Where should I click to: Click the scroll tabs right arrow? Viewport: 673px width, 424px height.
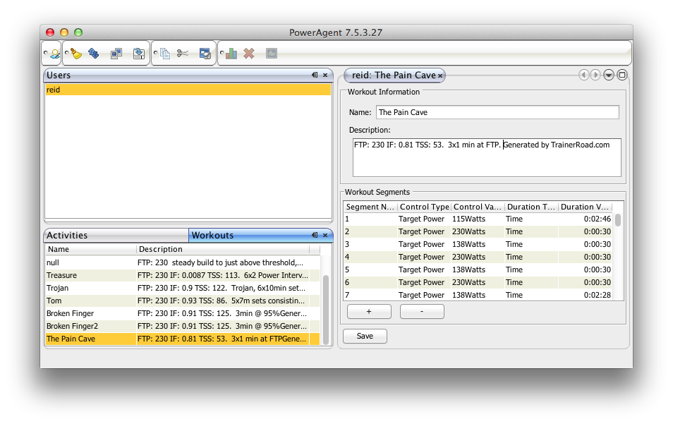(595, 75)
